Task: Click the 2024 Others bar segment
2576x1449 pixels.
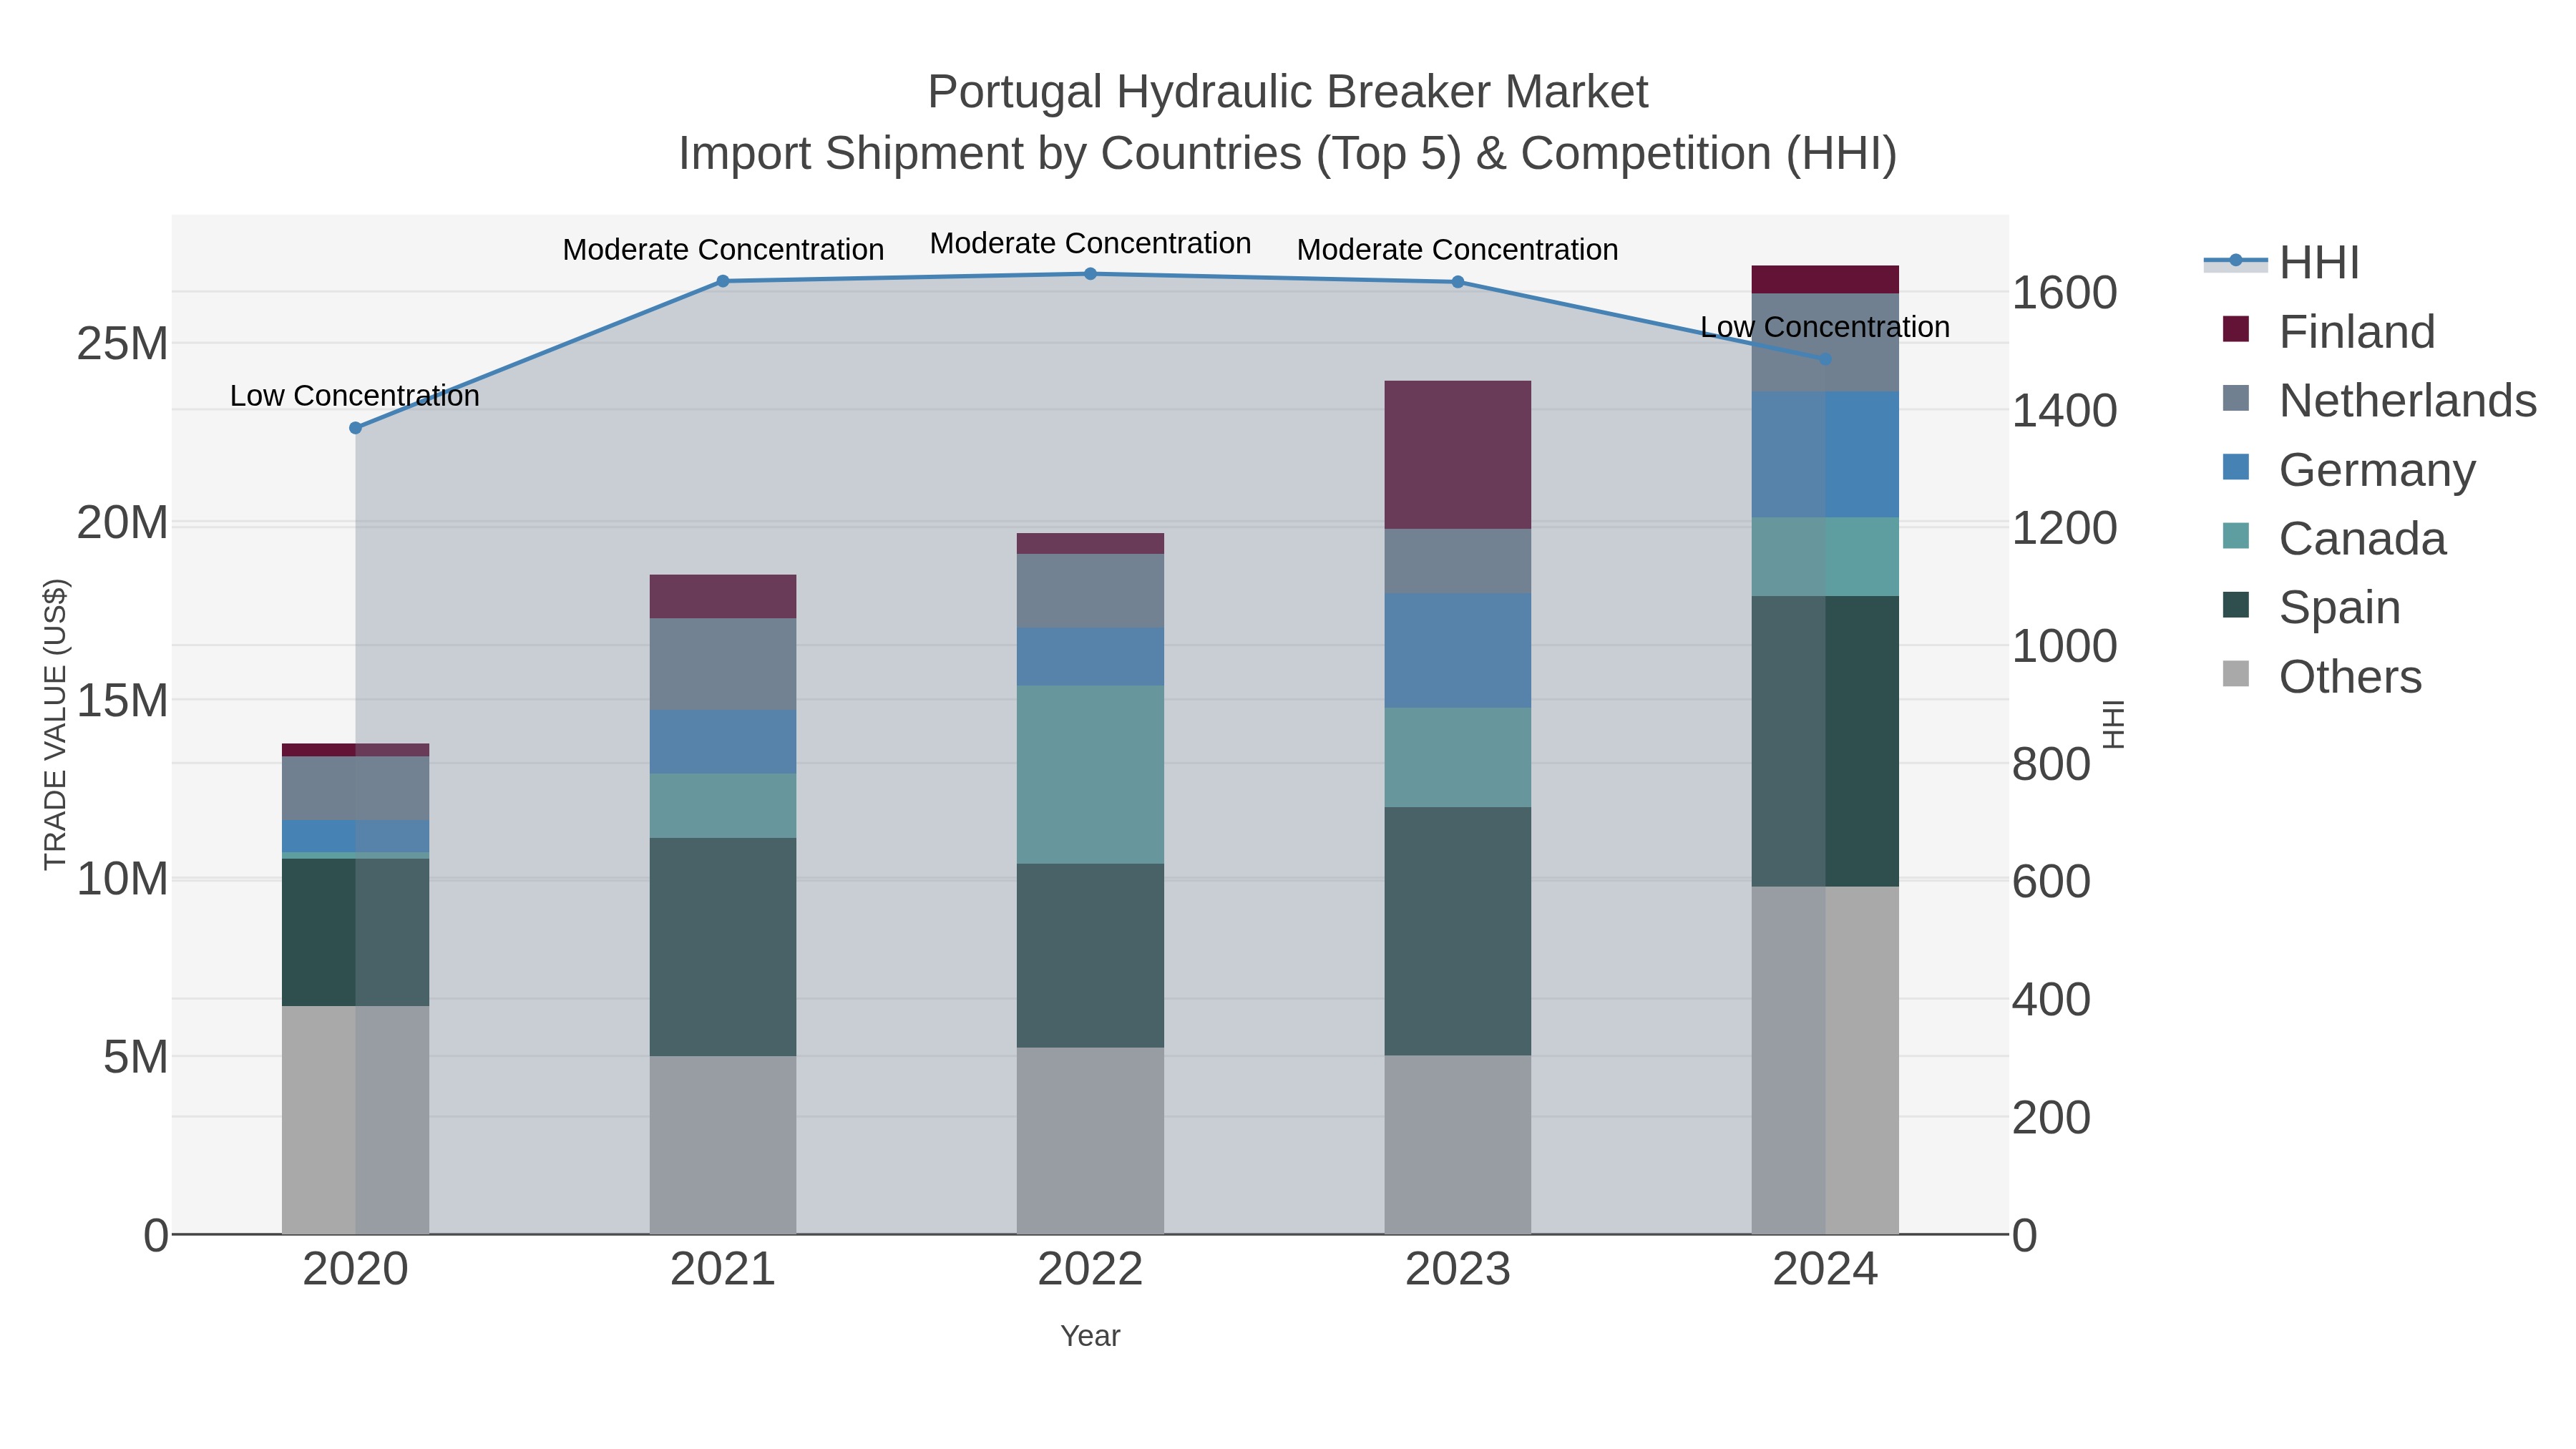Action: [x=1826, y=1060]
